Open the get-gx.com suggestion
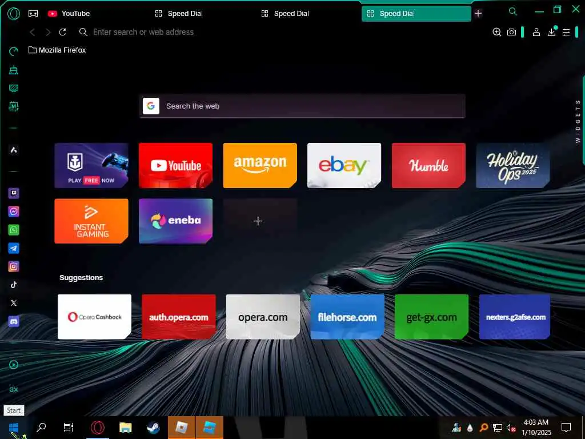585x439 pixels. click(432, 317)
